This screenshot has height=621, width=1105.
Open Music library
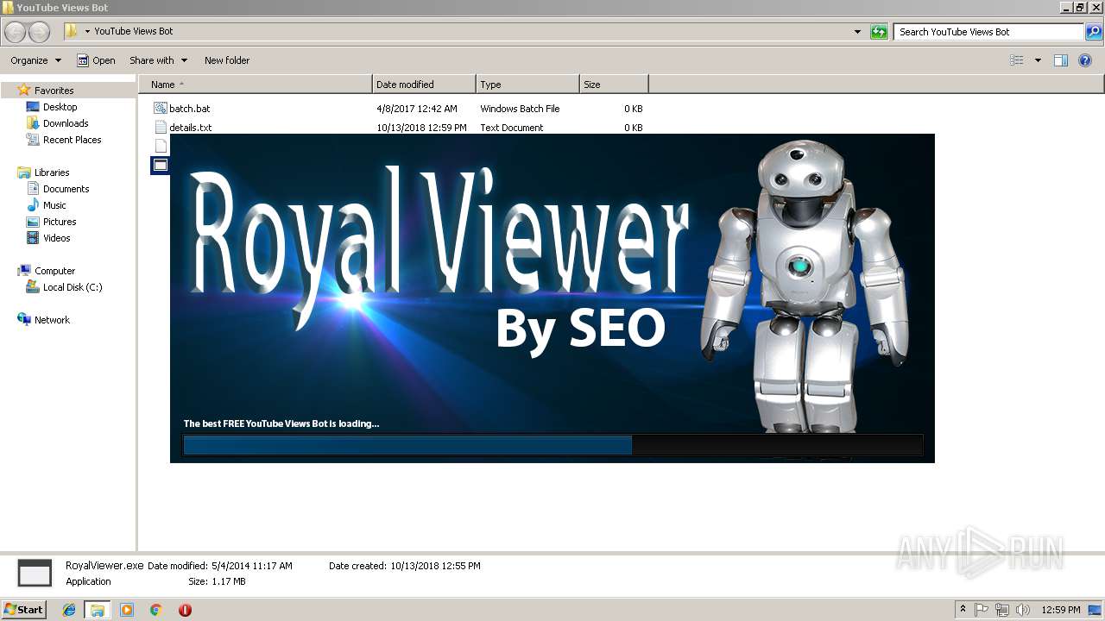[54, 205]
